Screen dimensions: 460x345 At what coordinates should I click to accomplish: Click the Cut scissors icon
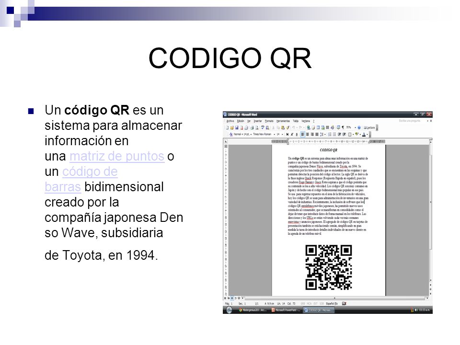tap(273, 127)
